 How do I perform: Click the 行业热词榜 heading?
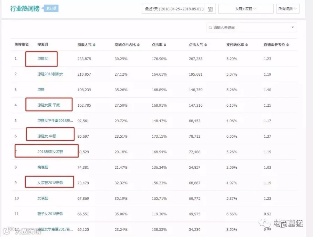(25, 9)
